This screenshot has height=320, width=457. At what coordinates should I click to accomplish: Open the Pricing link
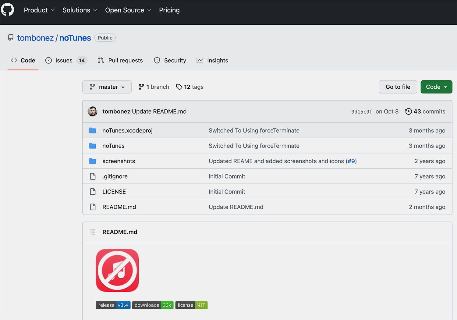[169, 10]
